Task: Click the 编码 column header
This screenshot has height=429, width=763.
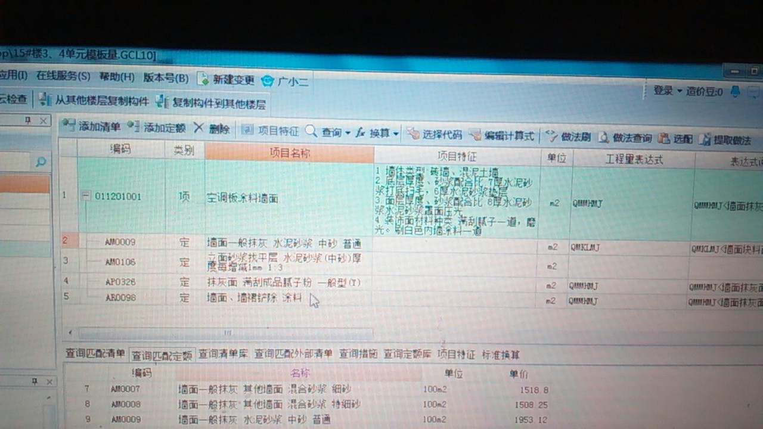Action: coord(120,150)
